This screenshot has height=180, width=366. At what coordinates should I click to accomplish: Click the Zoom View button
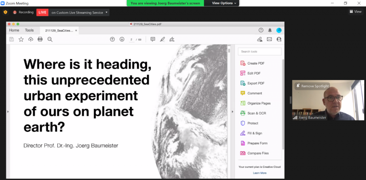pyautogui.click(x=355, y=12)
